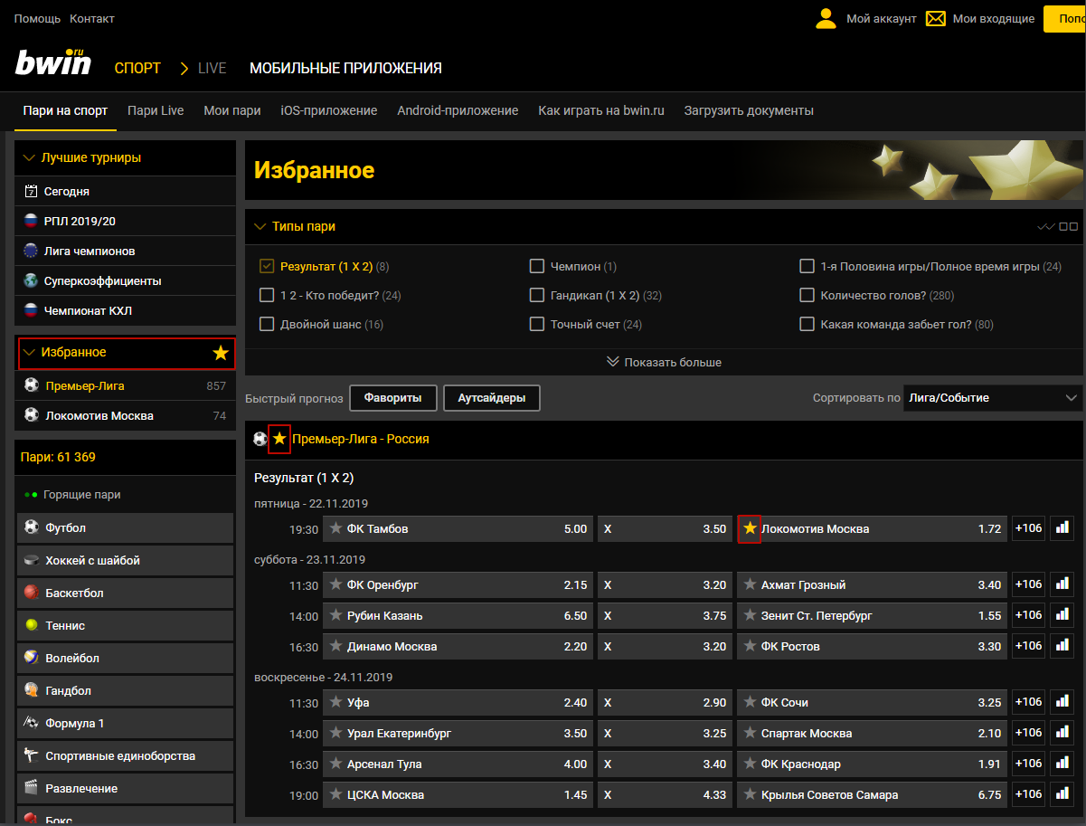The height and width of the screenshot is (826, 1086).
Task: Open the Мои пари tab
Action: tap(231, 110)
